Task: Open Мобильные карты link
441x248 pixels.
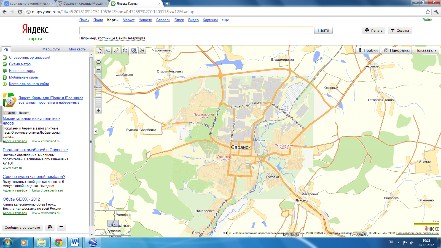Action: (24, 77)
